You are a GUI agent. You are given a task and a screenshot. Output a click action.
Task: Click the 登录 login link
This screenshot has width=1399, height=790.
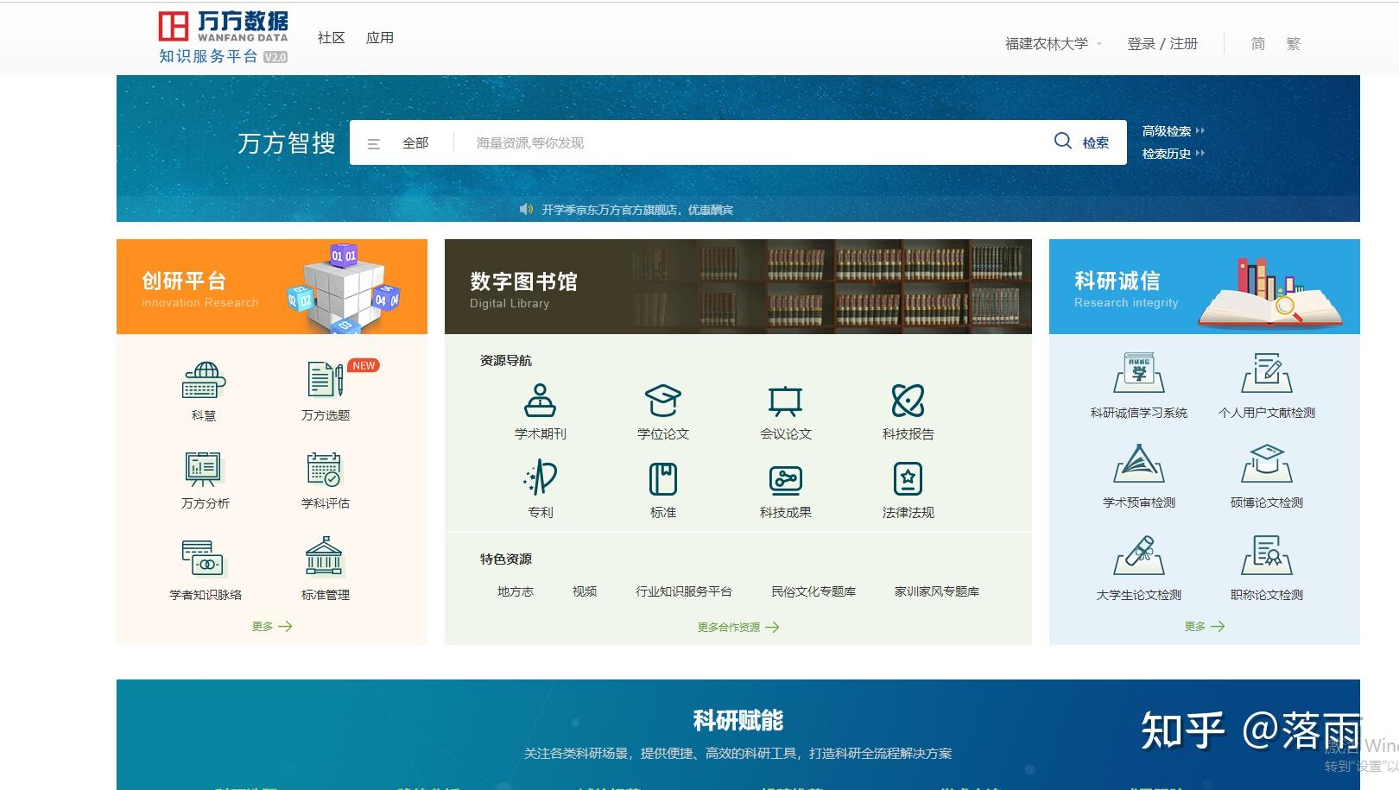1141,44
